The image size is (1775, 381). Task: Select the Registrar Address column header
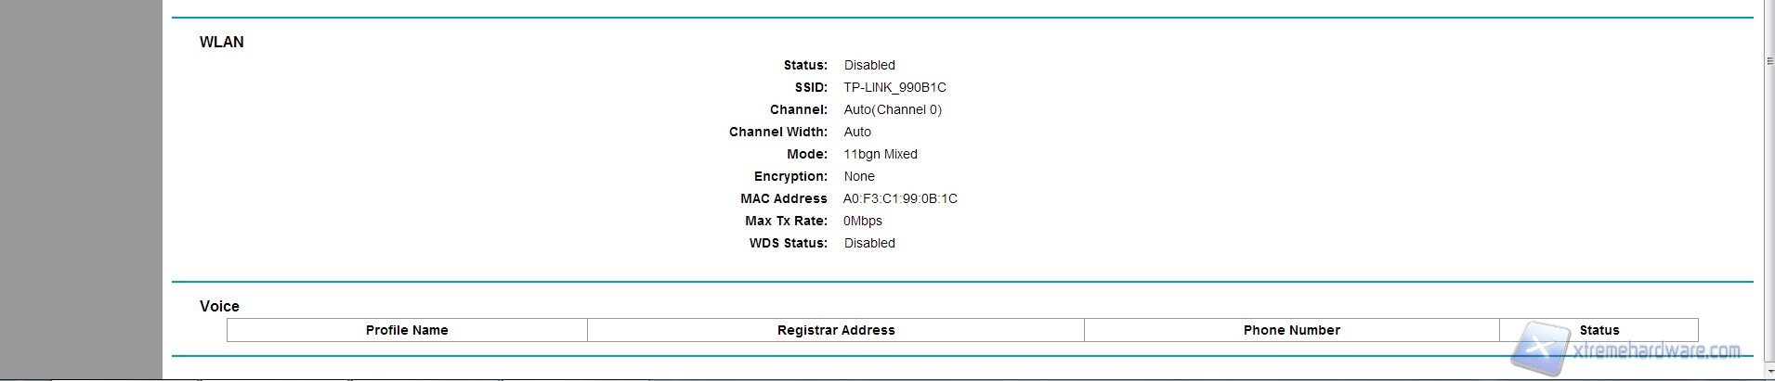[x=836, y=331]
